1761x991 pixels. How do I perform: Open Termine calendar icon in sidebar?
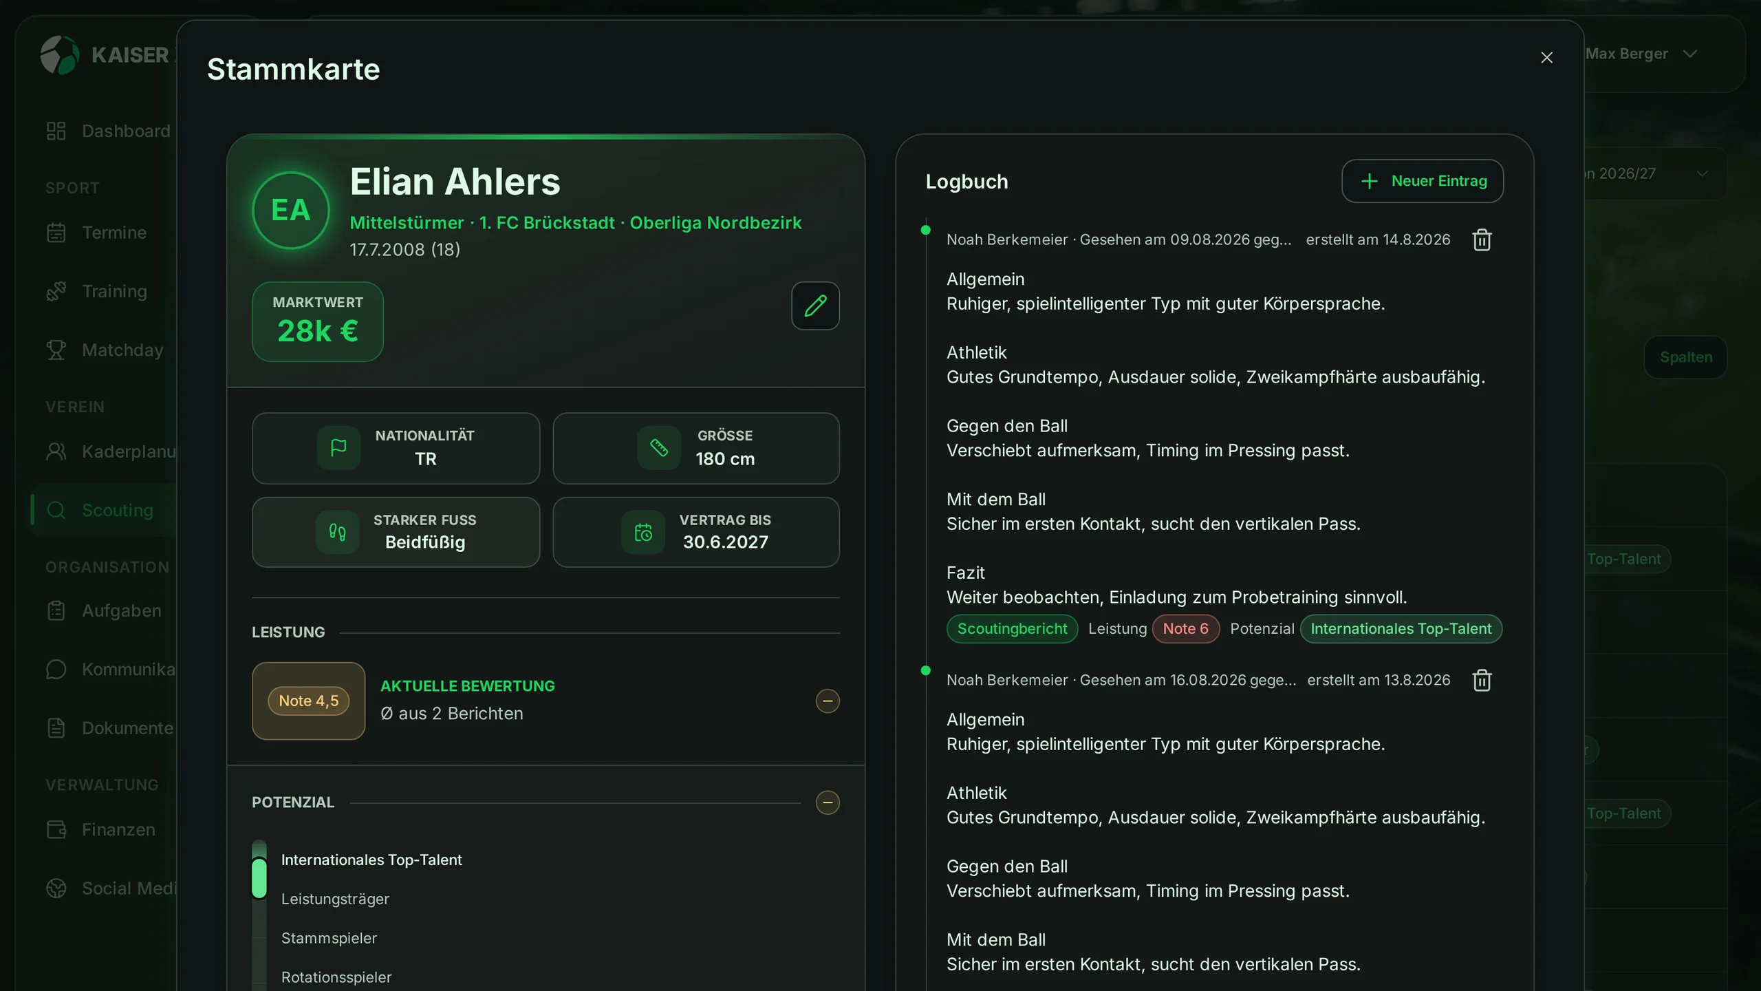click(x=56, y=233)
